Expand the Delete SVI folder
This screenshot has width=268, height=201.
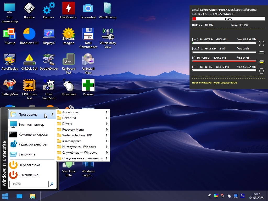point(83,118)
